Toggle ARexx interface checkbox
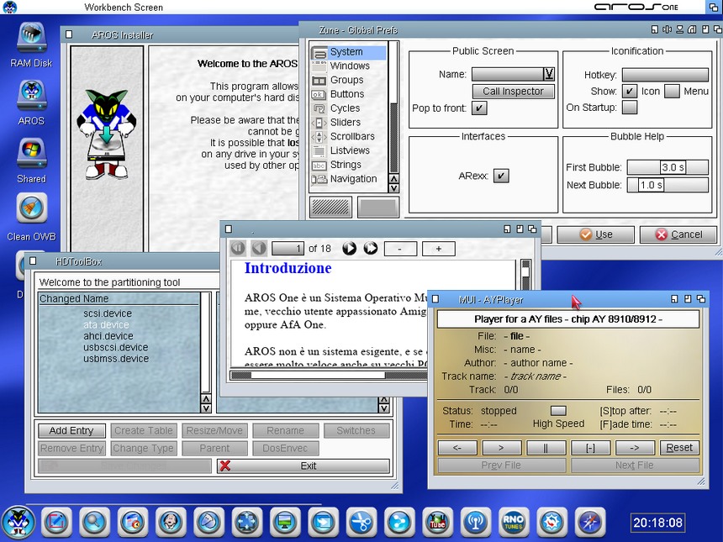Screen dimensions: 723x542 pos(501,176)
